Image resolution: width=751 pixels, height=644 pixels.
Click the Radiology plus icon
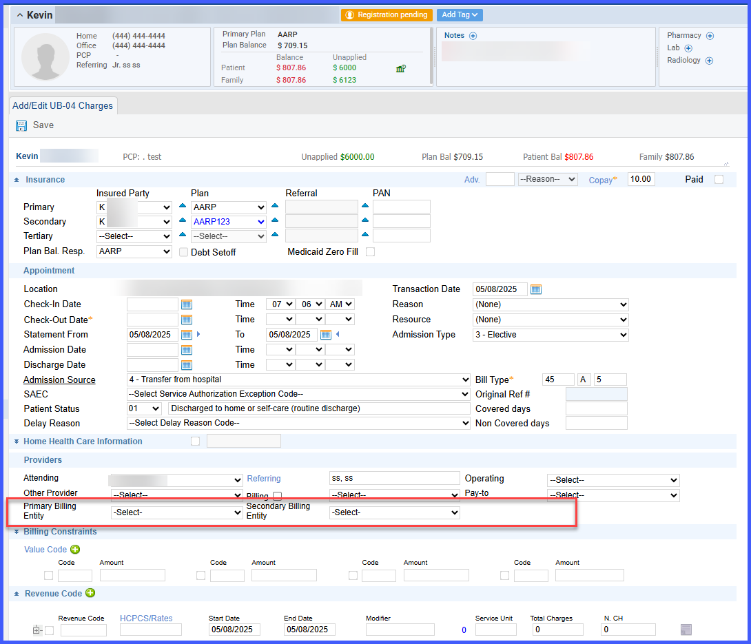[x=710, y=61]
